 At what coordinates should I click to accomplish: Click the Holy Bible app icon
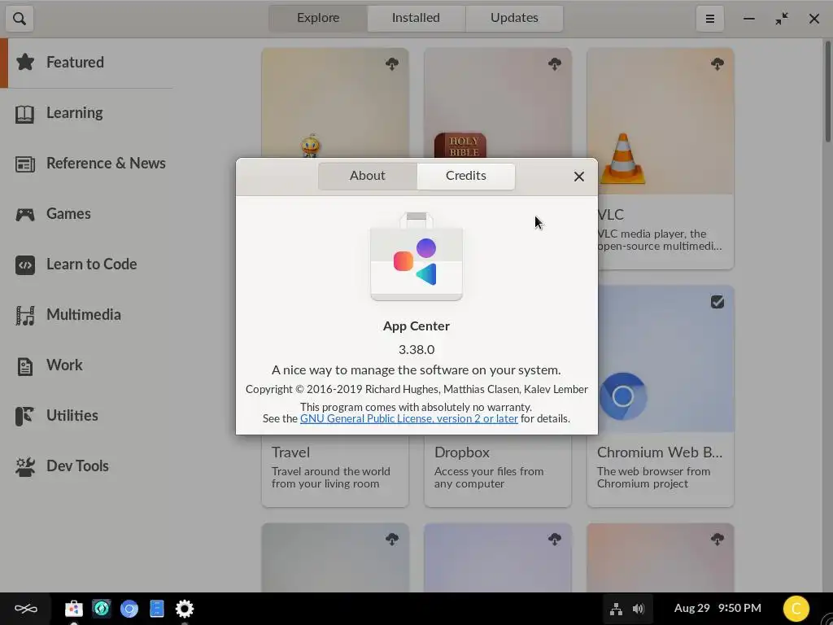click(x=460, y=146)
